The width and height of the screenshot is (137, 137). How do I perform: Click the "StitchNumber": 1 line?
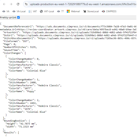tap(21, 62)
